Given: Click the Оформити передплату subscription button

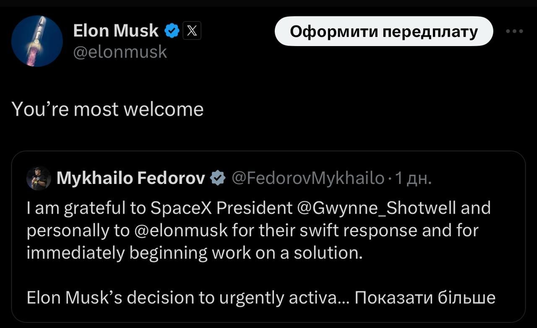Looking at the screenshot, I should pos(383,31).
